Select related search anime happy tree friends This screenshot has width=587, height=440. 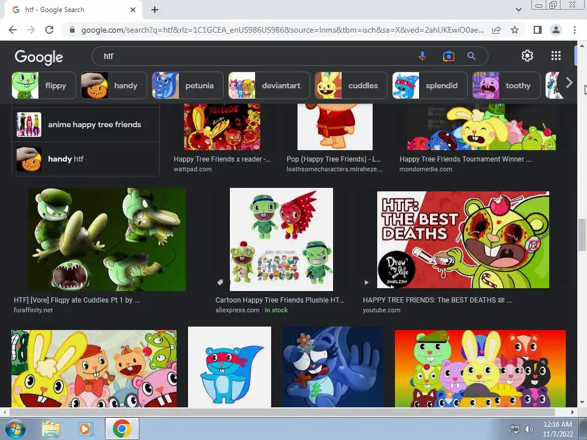pos(86,124)
